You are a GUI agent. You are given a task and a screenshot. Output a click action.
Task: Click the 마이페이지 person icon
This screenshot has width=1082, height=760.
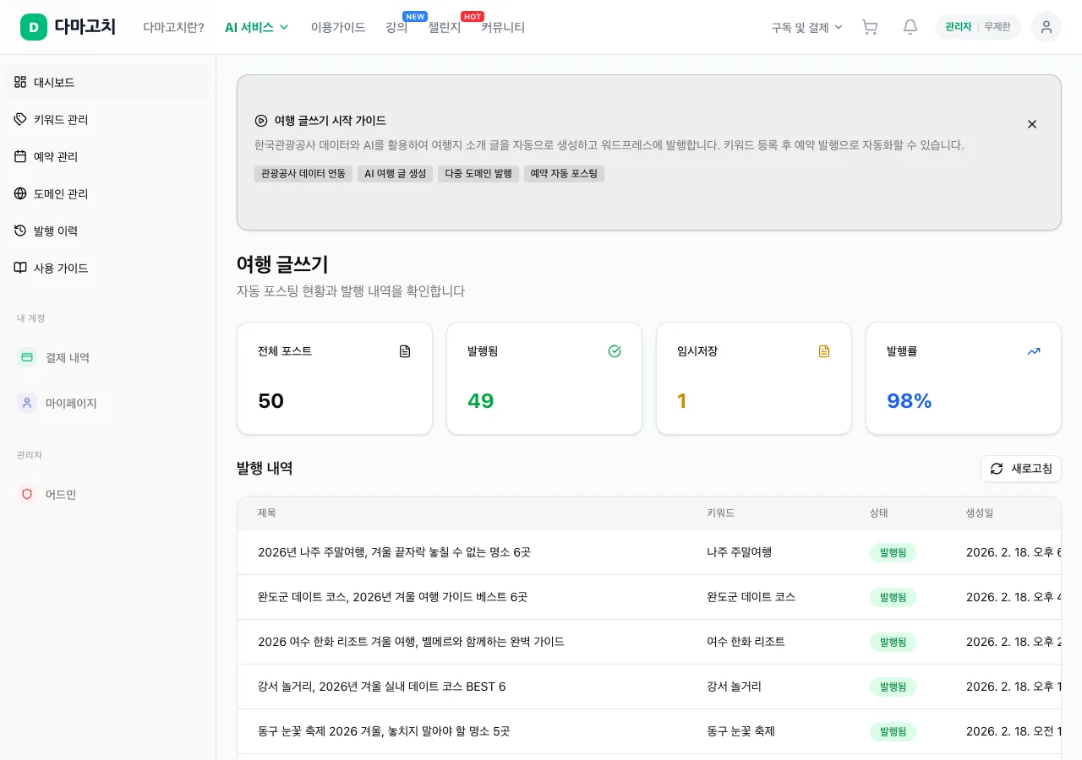tap(27, 403)
